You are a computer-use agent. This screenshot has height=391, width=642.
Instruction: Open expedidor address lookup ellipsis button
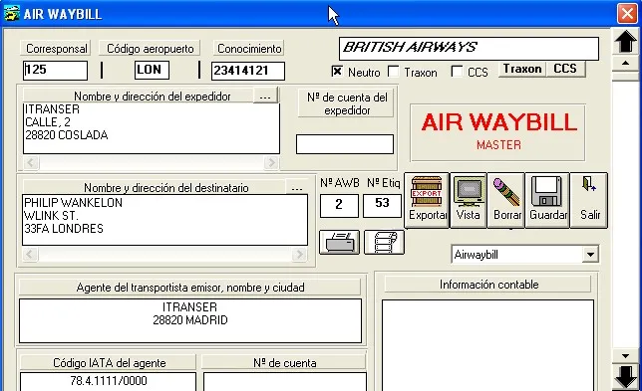click(265, 96)
